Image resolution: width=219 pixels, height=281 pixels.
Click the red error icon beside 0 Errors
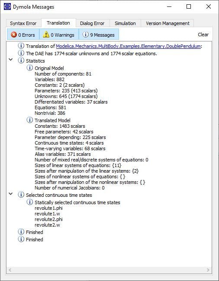pos(14,35)
